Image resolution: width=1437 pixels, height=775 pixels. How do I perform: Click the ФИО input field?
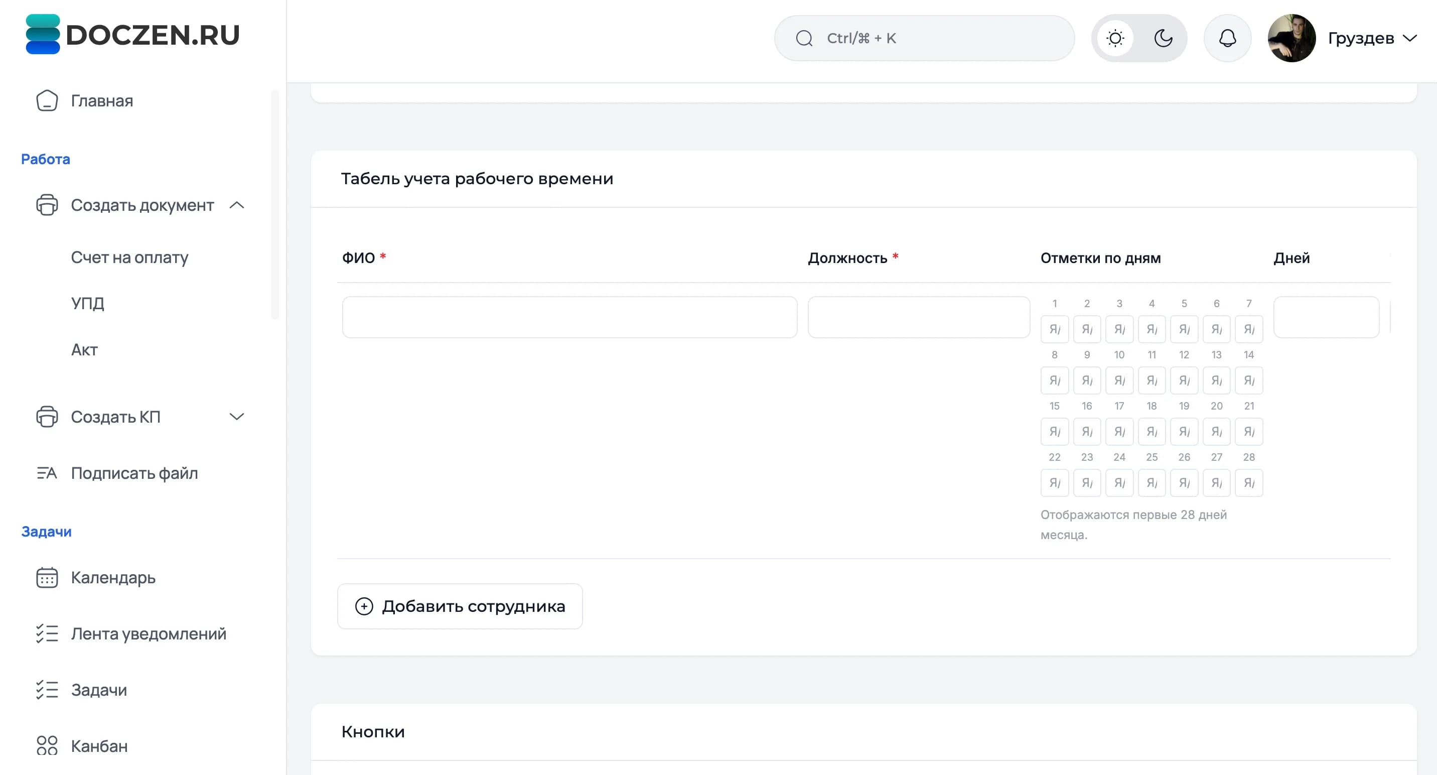[x=569, y=317]
